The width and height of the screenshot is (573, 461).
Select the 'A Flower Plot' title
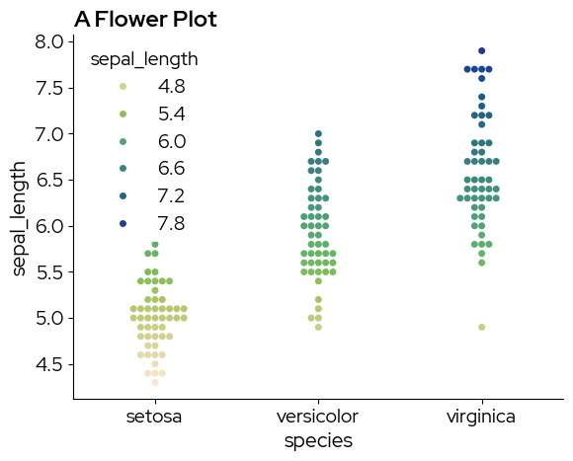(145, 19)
